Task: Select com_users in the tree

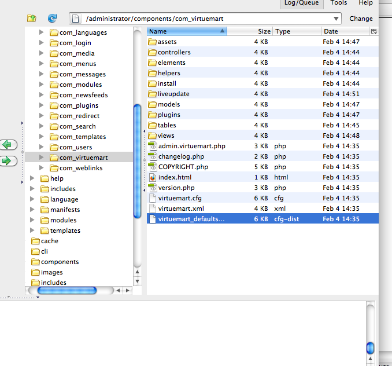Action: [x=76, y=147]
